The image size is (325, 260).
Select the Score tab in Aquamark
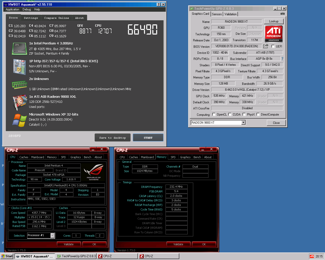tap(13, 18)
